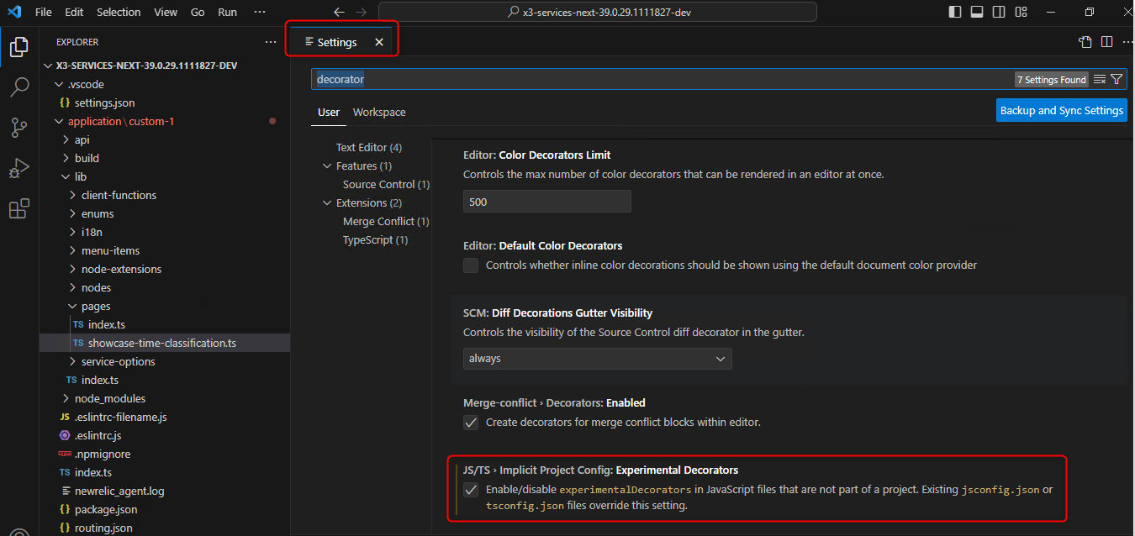Select Merge Conflict (1) category
This screenshot has height=536, width=1135.
click(x=386, y=222)
